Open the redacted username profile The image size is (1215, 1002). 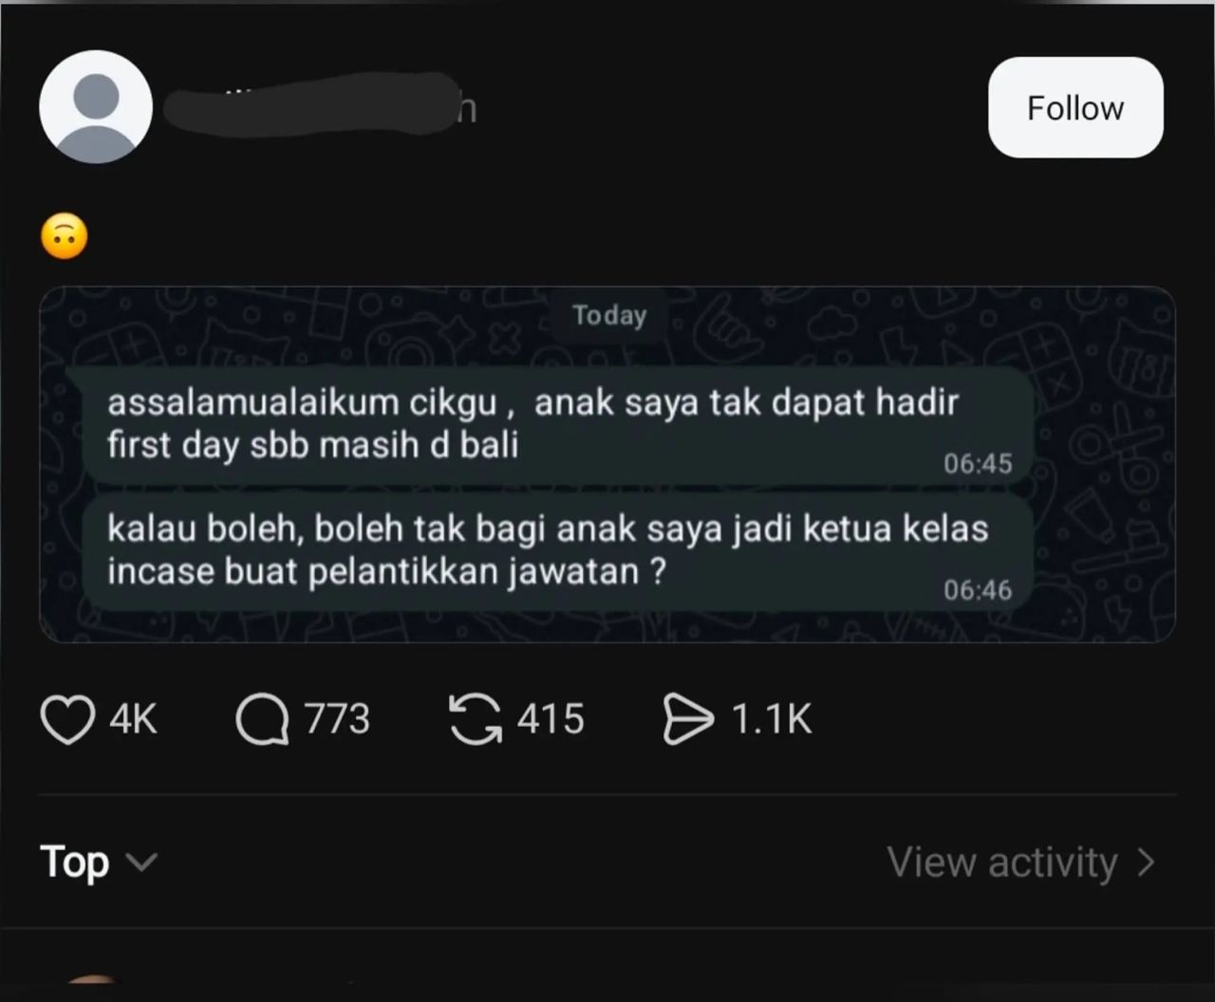[x=320, y=107]
